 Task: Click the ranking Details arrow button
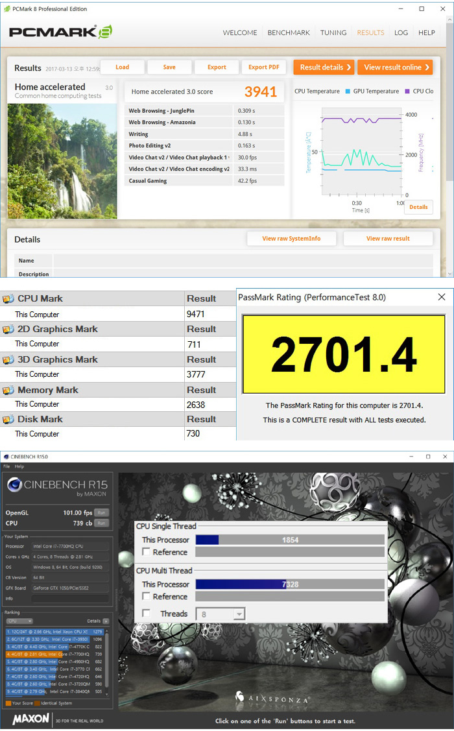coord(106,621)
